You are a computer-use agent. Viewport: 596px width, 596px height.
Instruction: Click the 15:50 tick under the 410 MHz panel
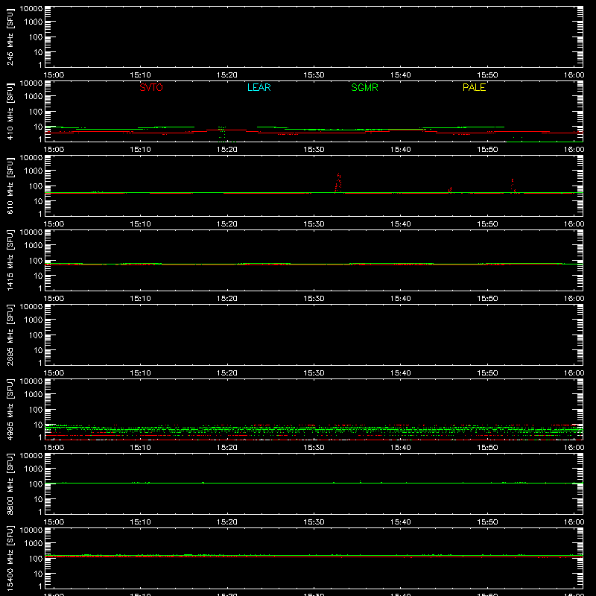point(487,150)
